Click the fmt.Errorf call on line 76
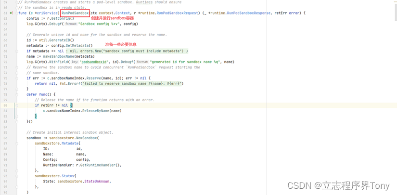397x195 pixels. [69, 84]
